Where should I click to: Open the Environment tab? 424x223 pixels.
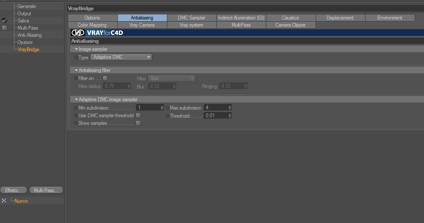(390, 18)
